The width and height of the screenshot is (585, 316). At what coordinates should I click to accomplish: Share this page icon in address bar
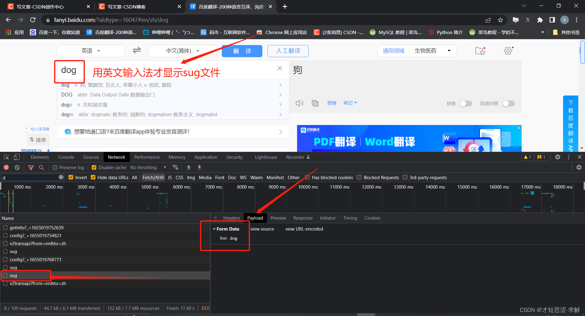[488, 20]
